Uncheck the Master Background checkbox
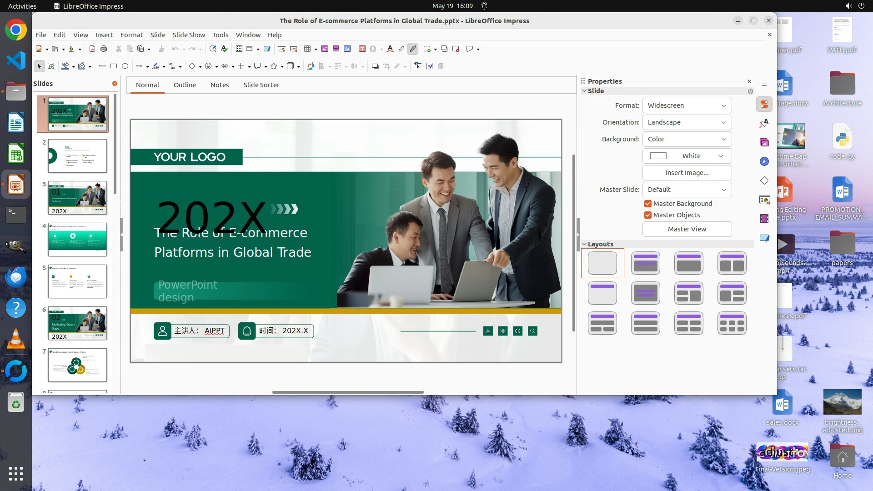Viewport: 873px width, 491px height. tap(648, 204)
